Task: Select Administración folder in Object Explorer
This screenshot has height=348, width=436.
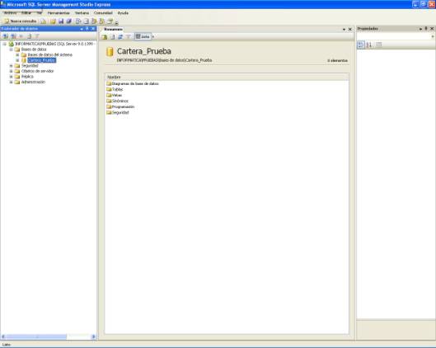Action: click(x=30, y=82)
